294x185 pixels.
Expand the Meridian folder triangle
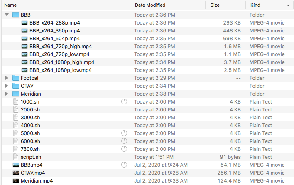coord(7,94)
